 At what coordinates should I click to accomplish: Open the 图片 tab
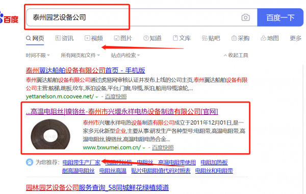click(123, 38)
